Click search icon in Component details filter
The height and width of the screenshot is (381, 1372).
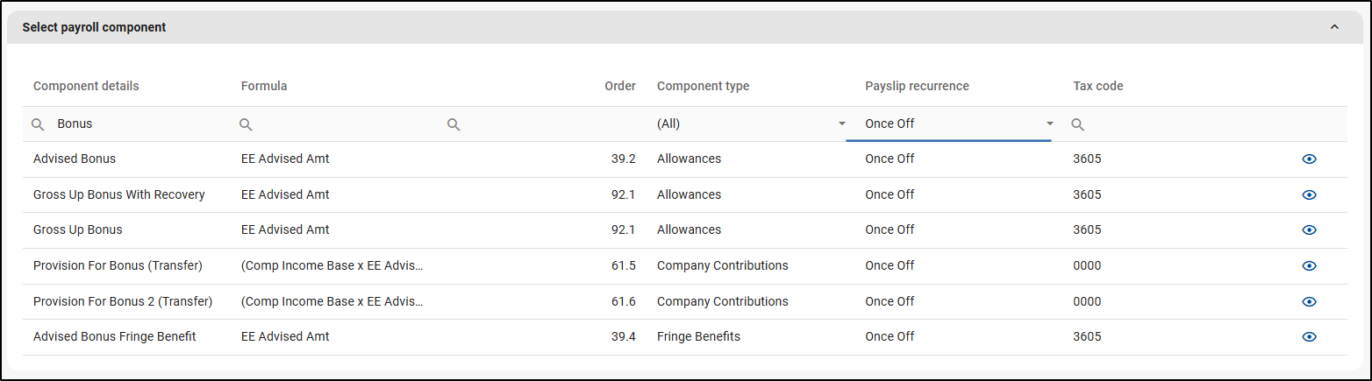[x=38, y=124]
